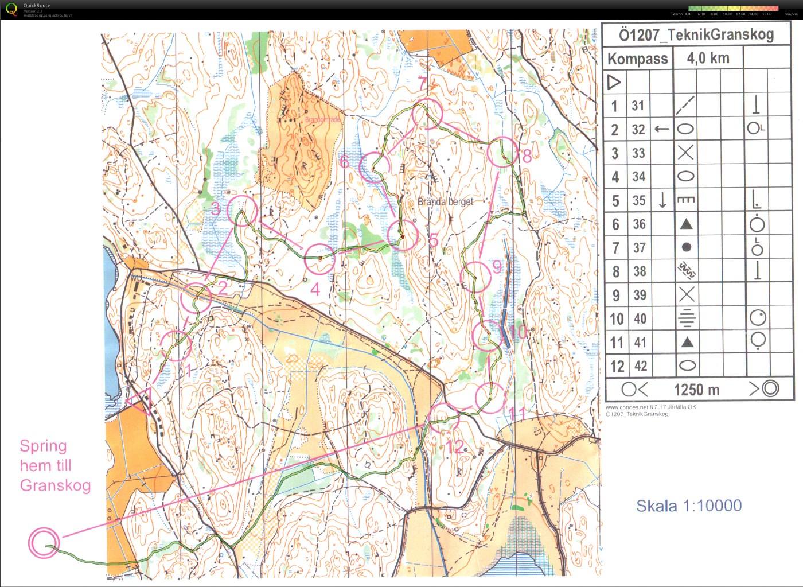Click the Tempo color gradient scale
803x587 pixels.
click(x=732, y=9)
